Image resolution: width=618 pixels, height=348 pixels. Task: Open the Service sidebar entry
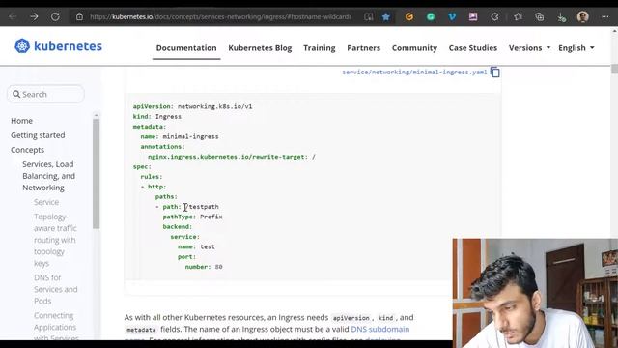46,202
